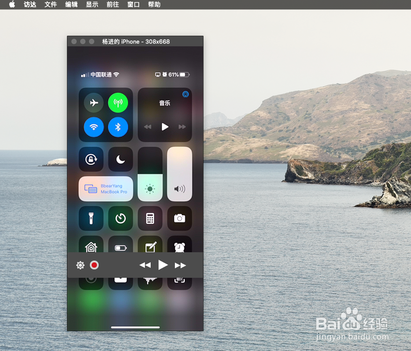Play music in the Music widget
The image size is (411, 351).
[x=165, y=127]
